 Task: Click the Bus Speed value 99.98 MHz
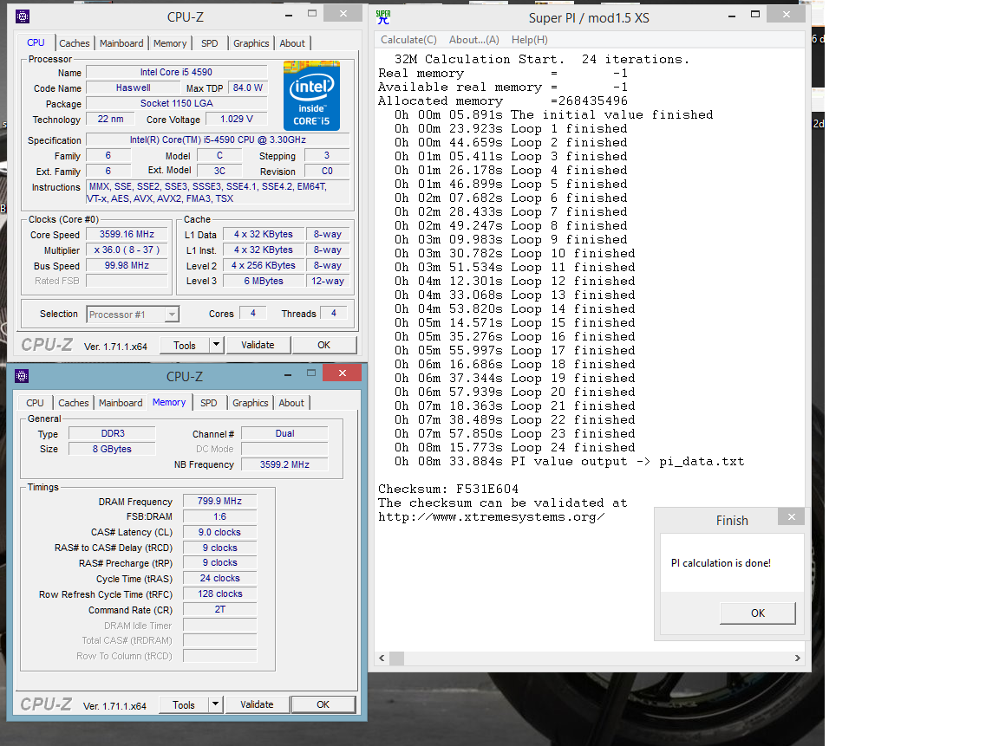pos(127,265)
